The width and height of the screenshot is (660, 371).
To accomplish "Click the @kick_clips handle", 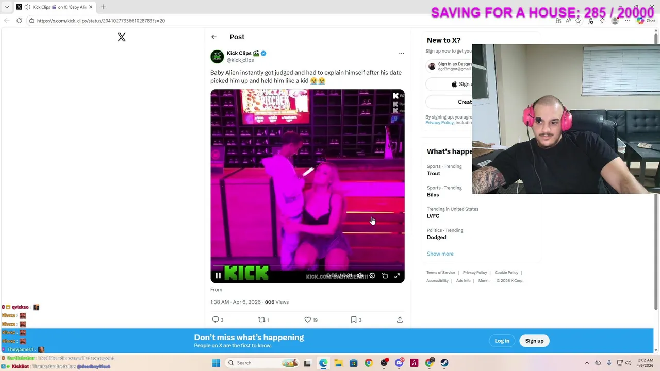I will (x=240, y=60).
